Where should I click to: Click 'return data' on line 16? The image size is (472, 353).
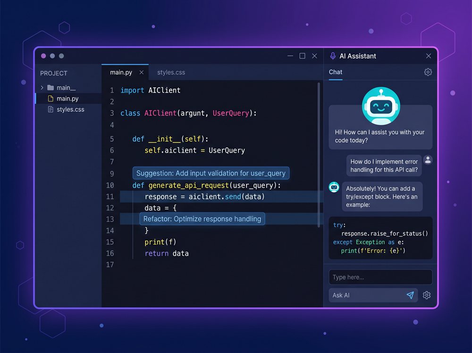[167, 253]
